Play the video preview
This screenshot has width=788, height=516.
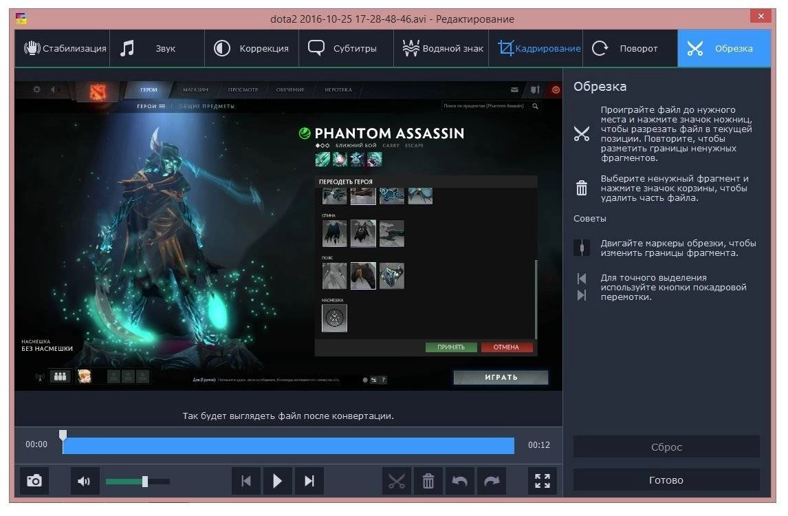click(277, 481)
